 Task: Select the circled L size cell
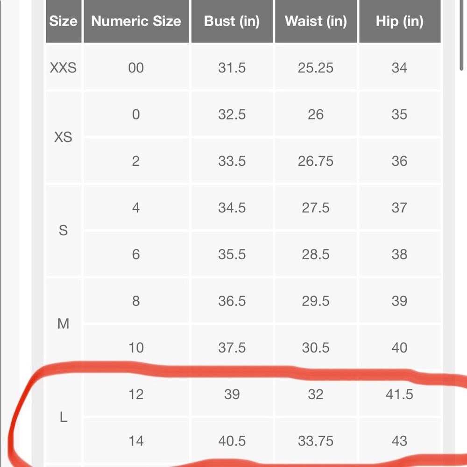64,417
